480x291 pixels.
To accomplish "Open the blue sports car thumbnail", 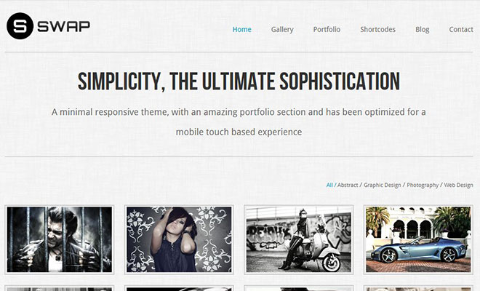I will [x=418, y=239].
